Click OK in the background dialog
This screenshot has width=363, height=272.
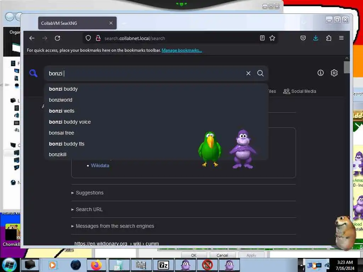[194, 255]
